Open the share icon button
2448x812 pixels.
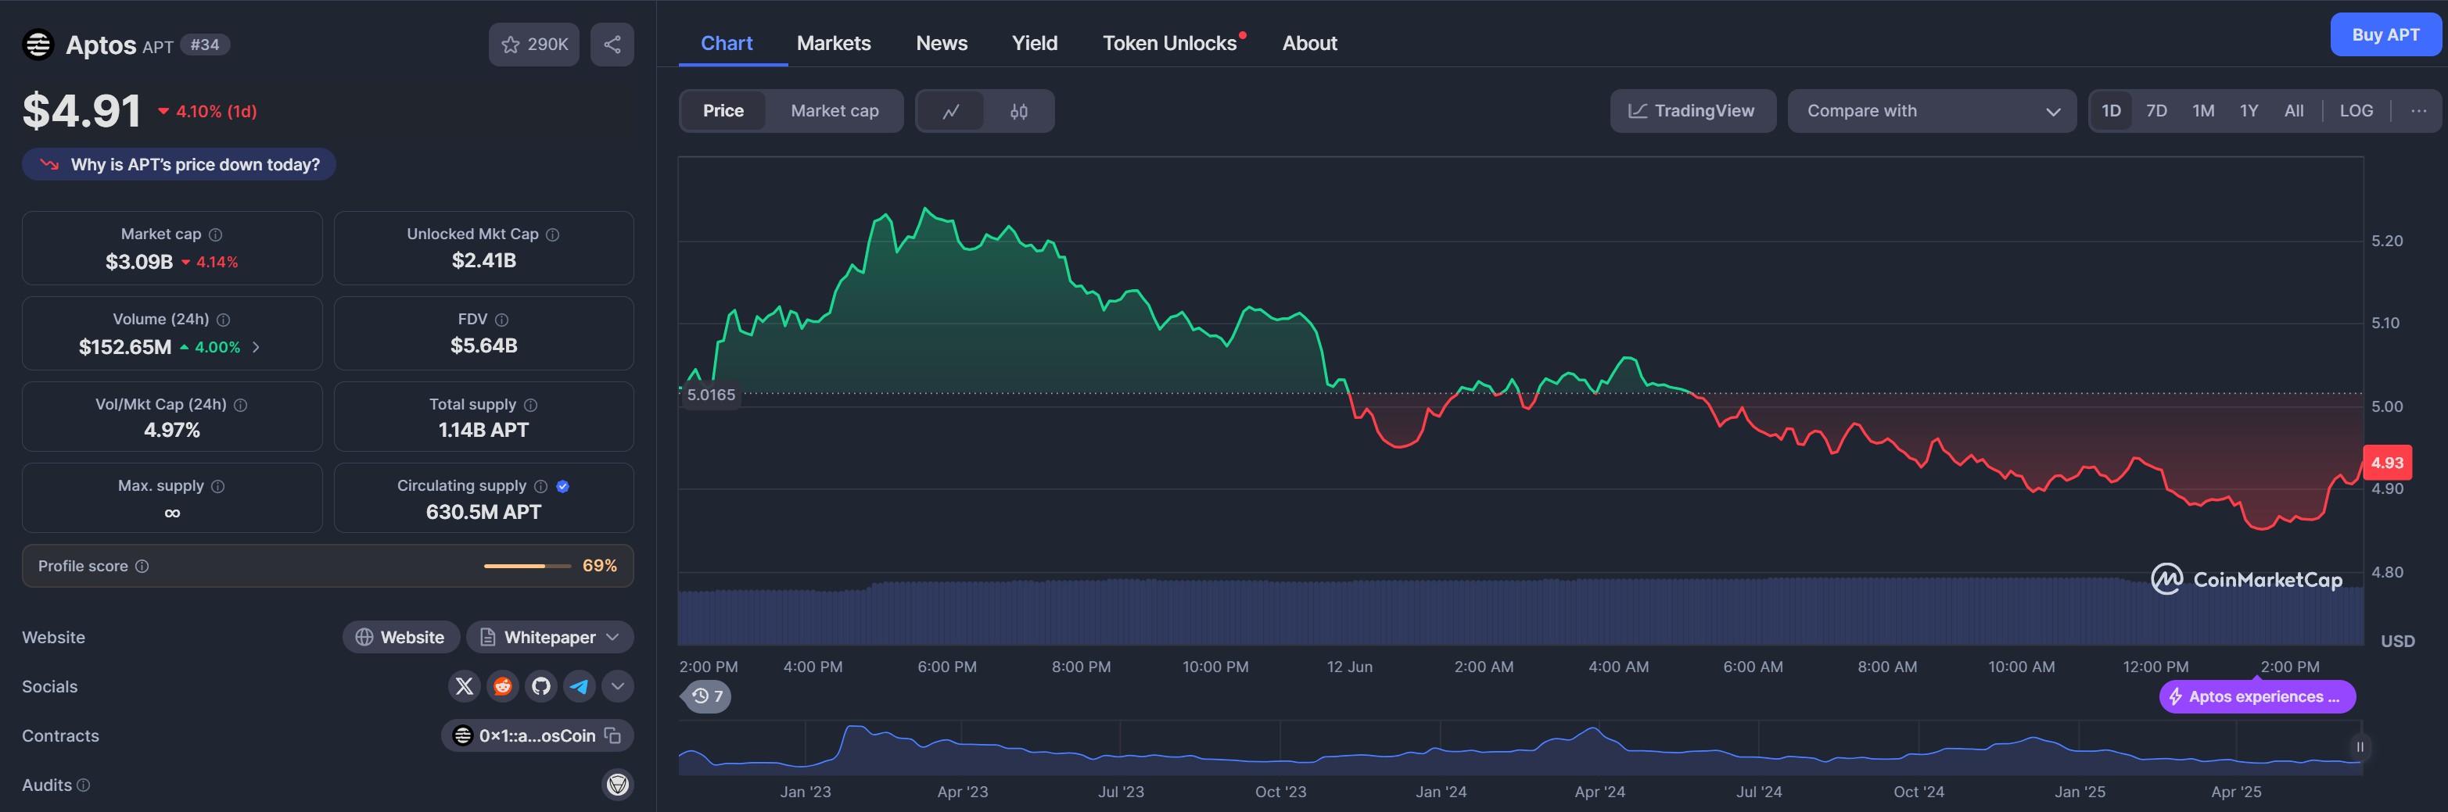[612, 45]
